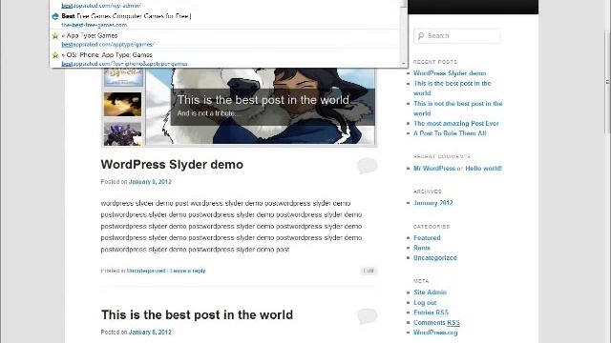611x343 pixels.
Task: Open Featured category in sidebar
Action: (427, 237)
